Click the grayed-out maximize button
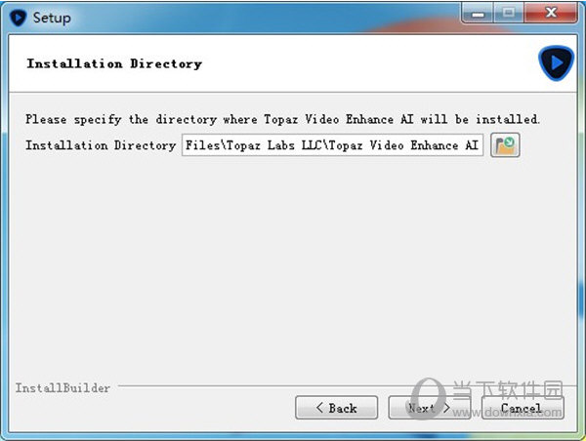 (508, 14)
